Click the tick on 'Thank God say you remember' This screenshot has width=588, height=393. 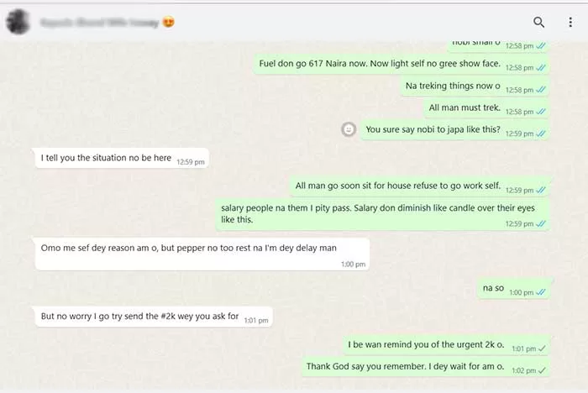click(x=542, y=370)
